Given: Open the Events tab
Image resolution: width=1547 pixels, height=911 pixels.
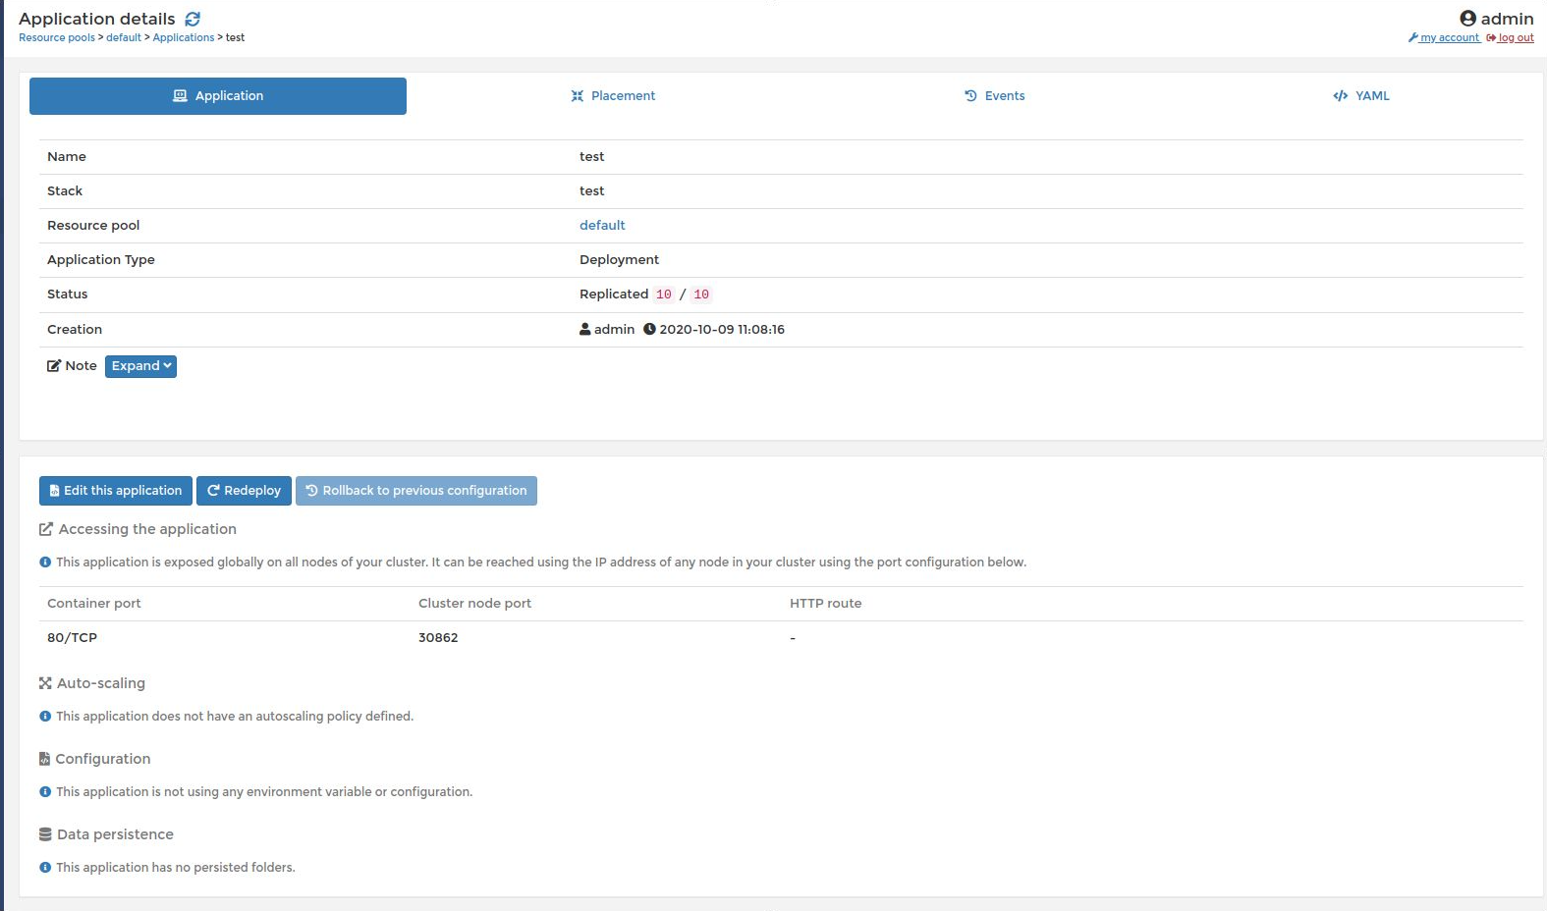Looking at the screenshot, I should [994, 96].
